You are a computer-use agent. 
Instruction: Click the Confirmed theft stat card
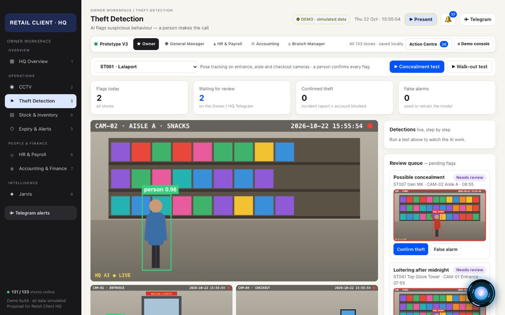click(x=344, y=98)
